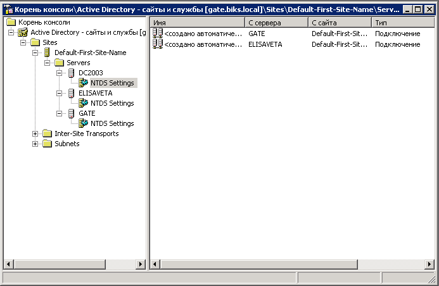
Task: Click the tree pane's left scroll arrow
Action: pyautogui.click(x=9, y=264)
